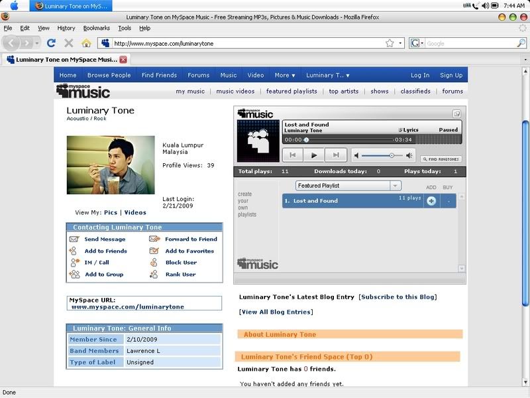Open the View menu
The height and width of the screenshot is (398, 530).
44,28
